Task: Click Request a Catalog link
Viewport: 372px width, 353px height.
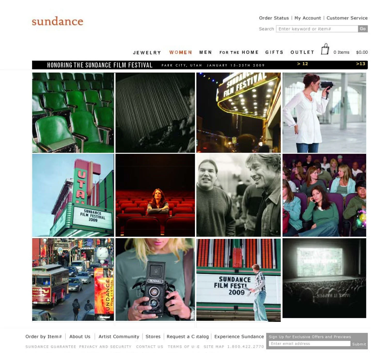Action: pos(188,336)
